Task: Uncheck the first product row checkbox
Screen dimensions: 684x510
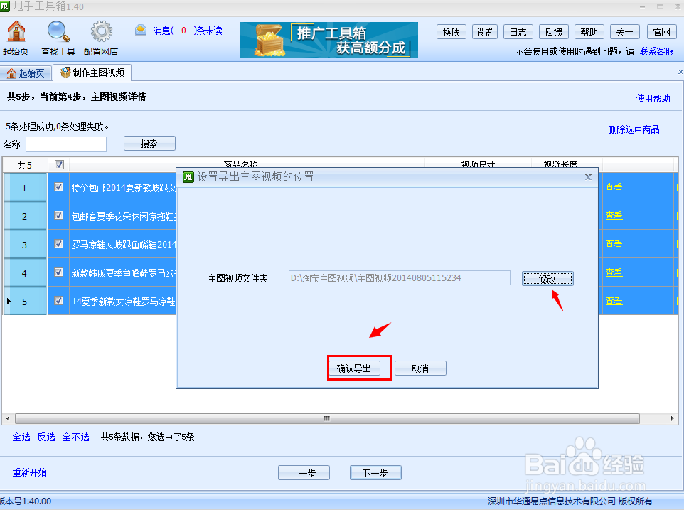Action: click(58, 187)
